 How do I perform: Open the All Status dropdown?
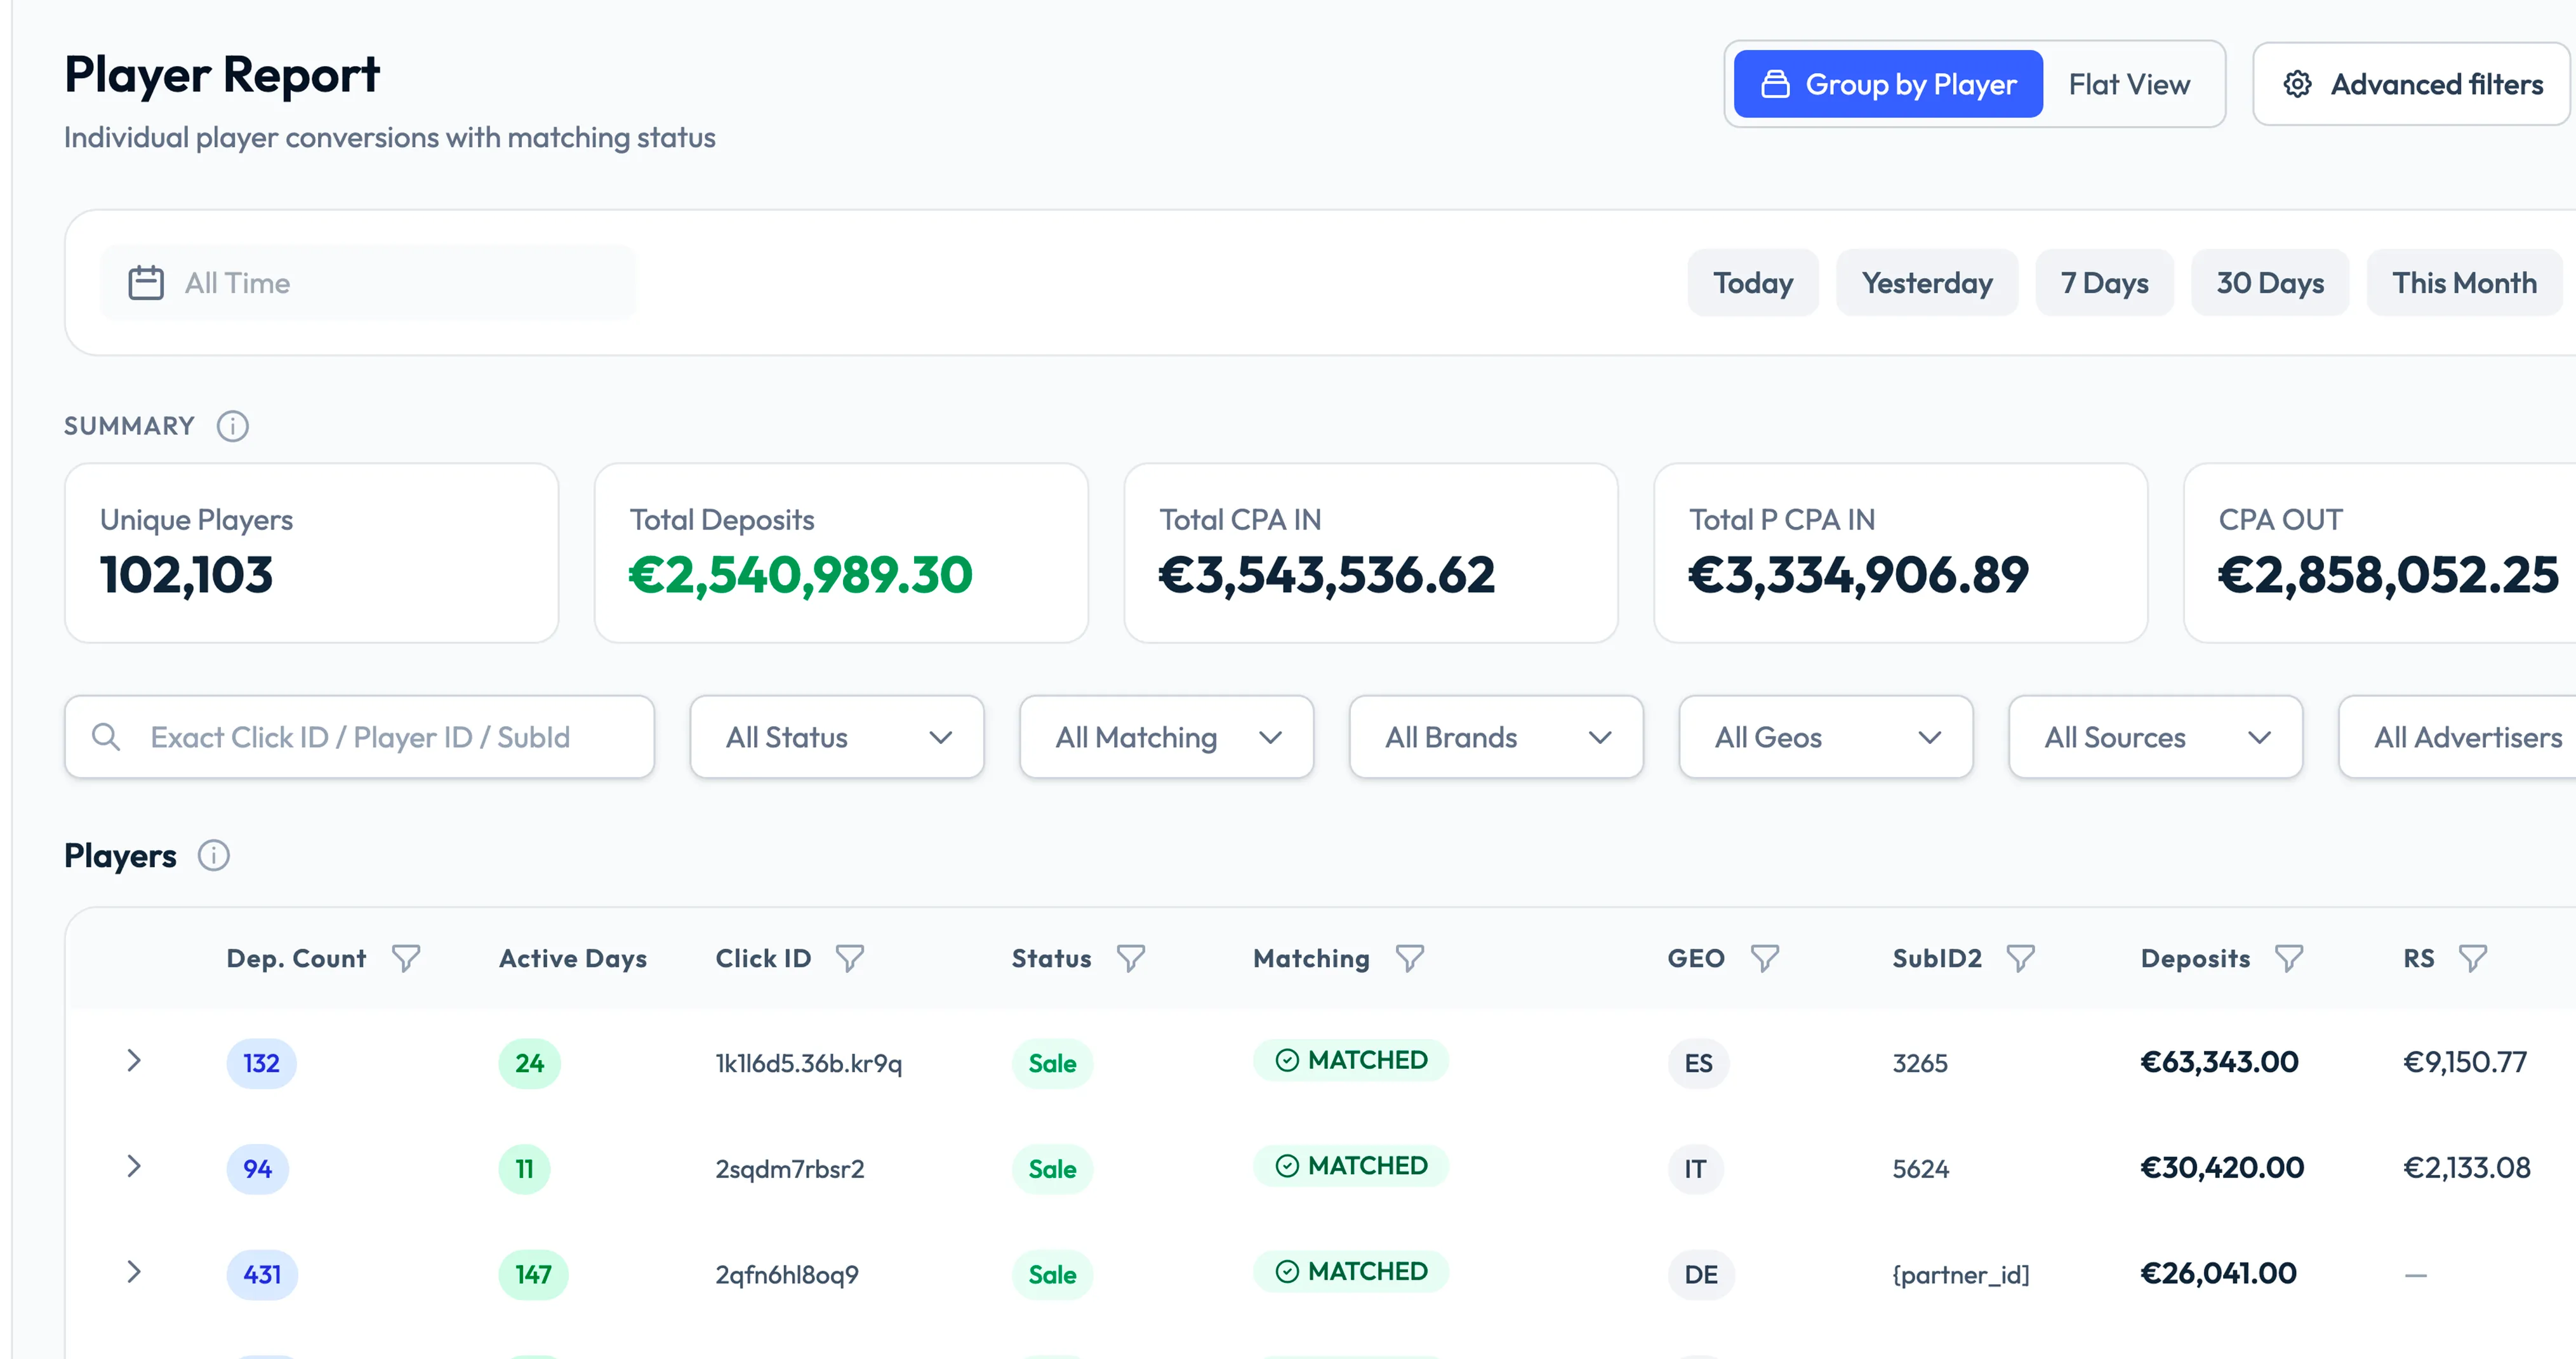click(x=837, y=737)
